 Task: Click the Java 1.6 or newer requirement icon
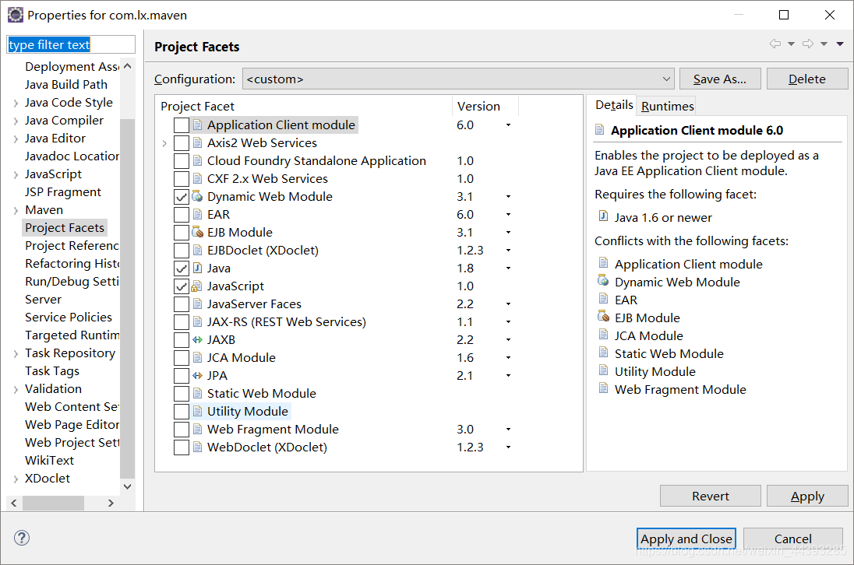(603, 216)
